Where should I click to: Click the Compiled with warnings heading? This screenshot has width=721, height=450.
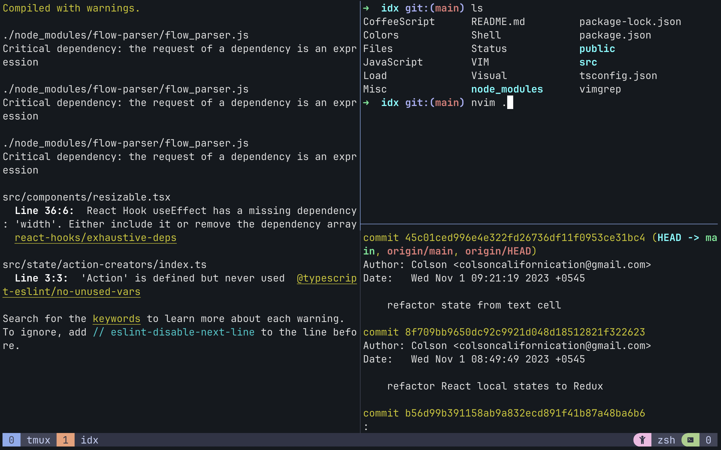[71, 8]
